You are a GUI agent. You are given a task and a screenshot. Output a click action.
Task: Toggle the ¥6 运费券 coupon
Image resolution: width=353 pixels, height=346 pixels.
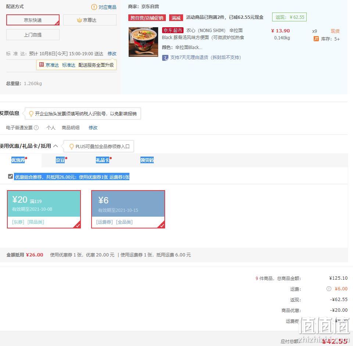pyautogui.click(x=128, y=209)
